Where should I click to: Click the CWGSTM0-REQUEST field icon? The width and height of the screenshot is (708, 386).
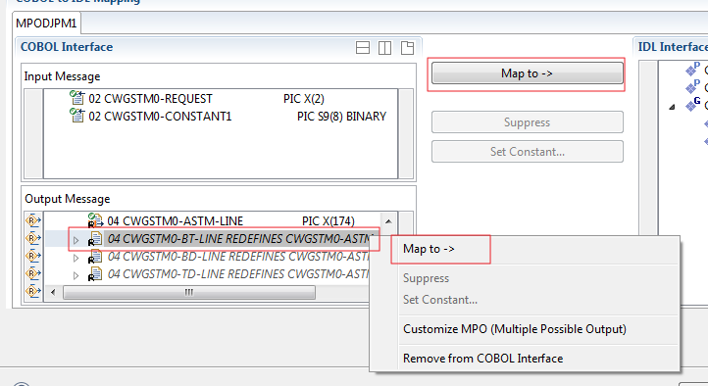[x=77, y=97]
